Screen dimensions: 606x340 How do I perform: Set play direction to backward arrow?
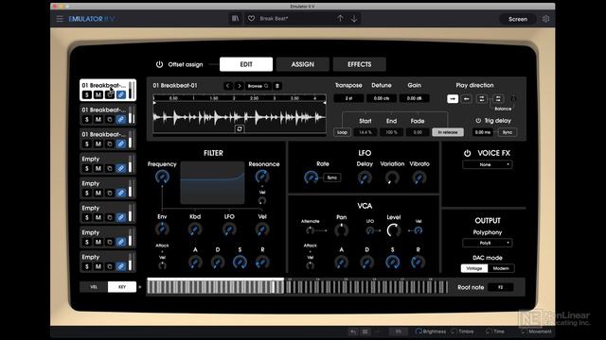[467, 99]
